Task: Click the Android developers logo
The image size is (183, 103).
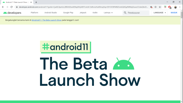Action: pos(12,13)
